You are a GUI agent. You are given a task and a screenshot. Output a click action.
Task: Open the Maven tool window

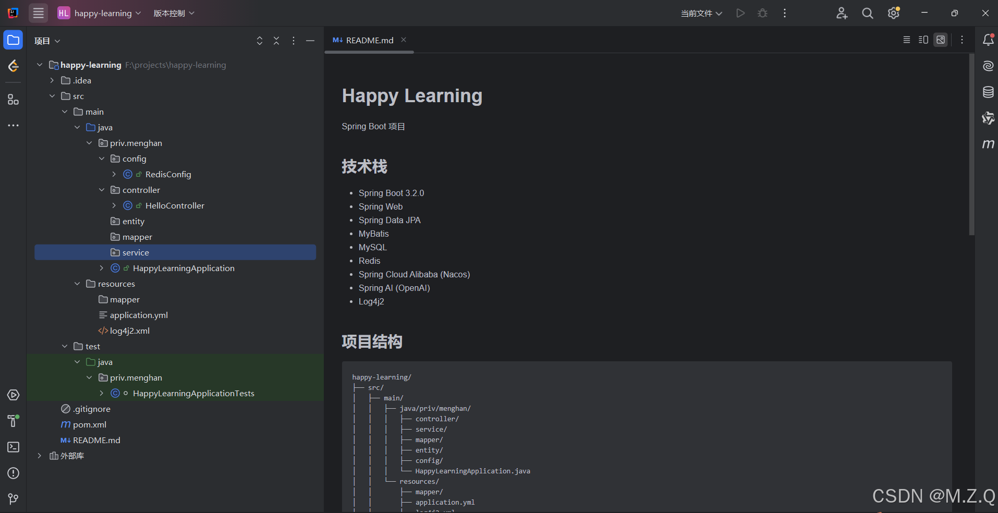tap(988, 144)
